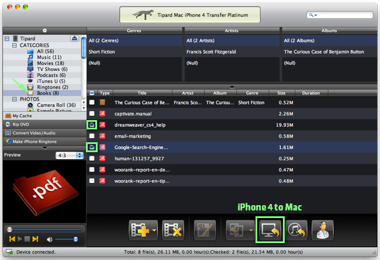Toggle select-all header checkbox

click(92, 93)
